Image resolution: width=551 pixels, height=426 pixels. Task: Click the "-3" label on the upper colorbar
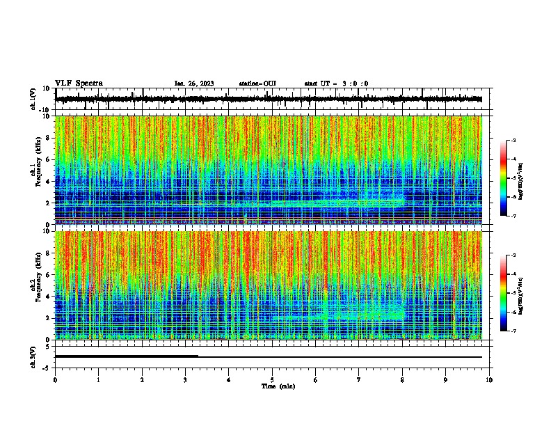pyautogui.click(x=513, y=140)
